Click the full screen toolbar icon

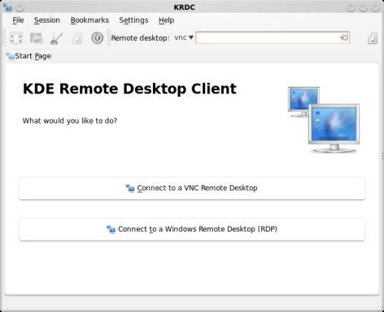[16, 38]
